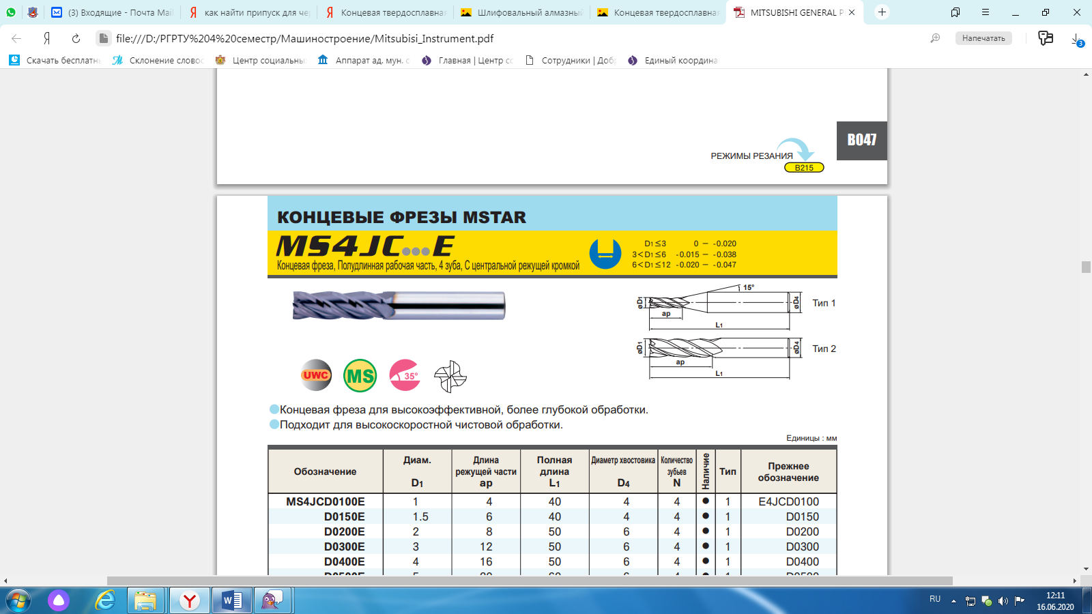
Task: Open the feedback chat icon
Action: [1045, 38]
